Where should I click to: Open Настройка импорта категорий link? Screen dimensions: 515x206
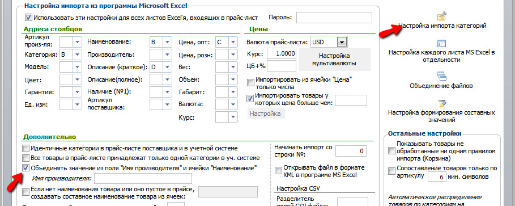[442, 26]
